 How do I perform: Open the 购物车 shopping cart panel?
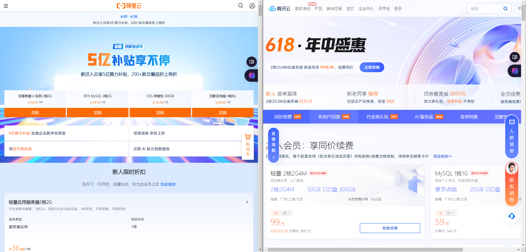pyautogui.click(x=248, y=145)
